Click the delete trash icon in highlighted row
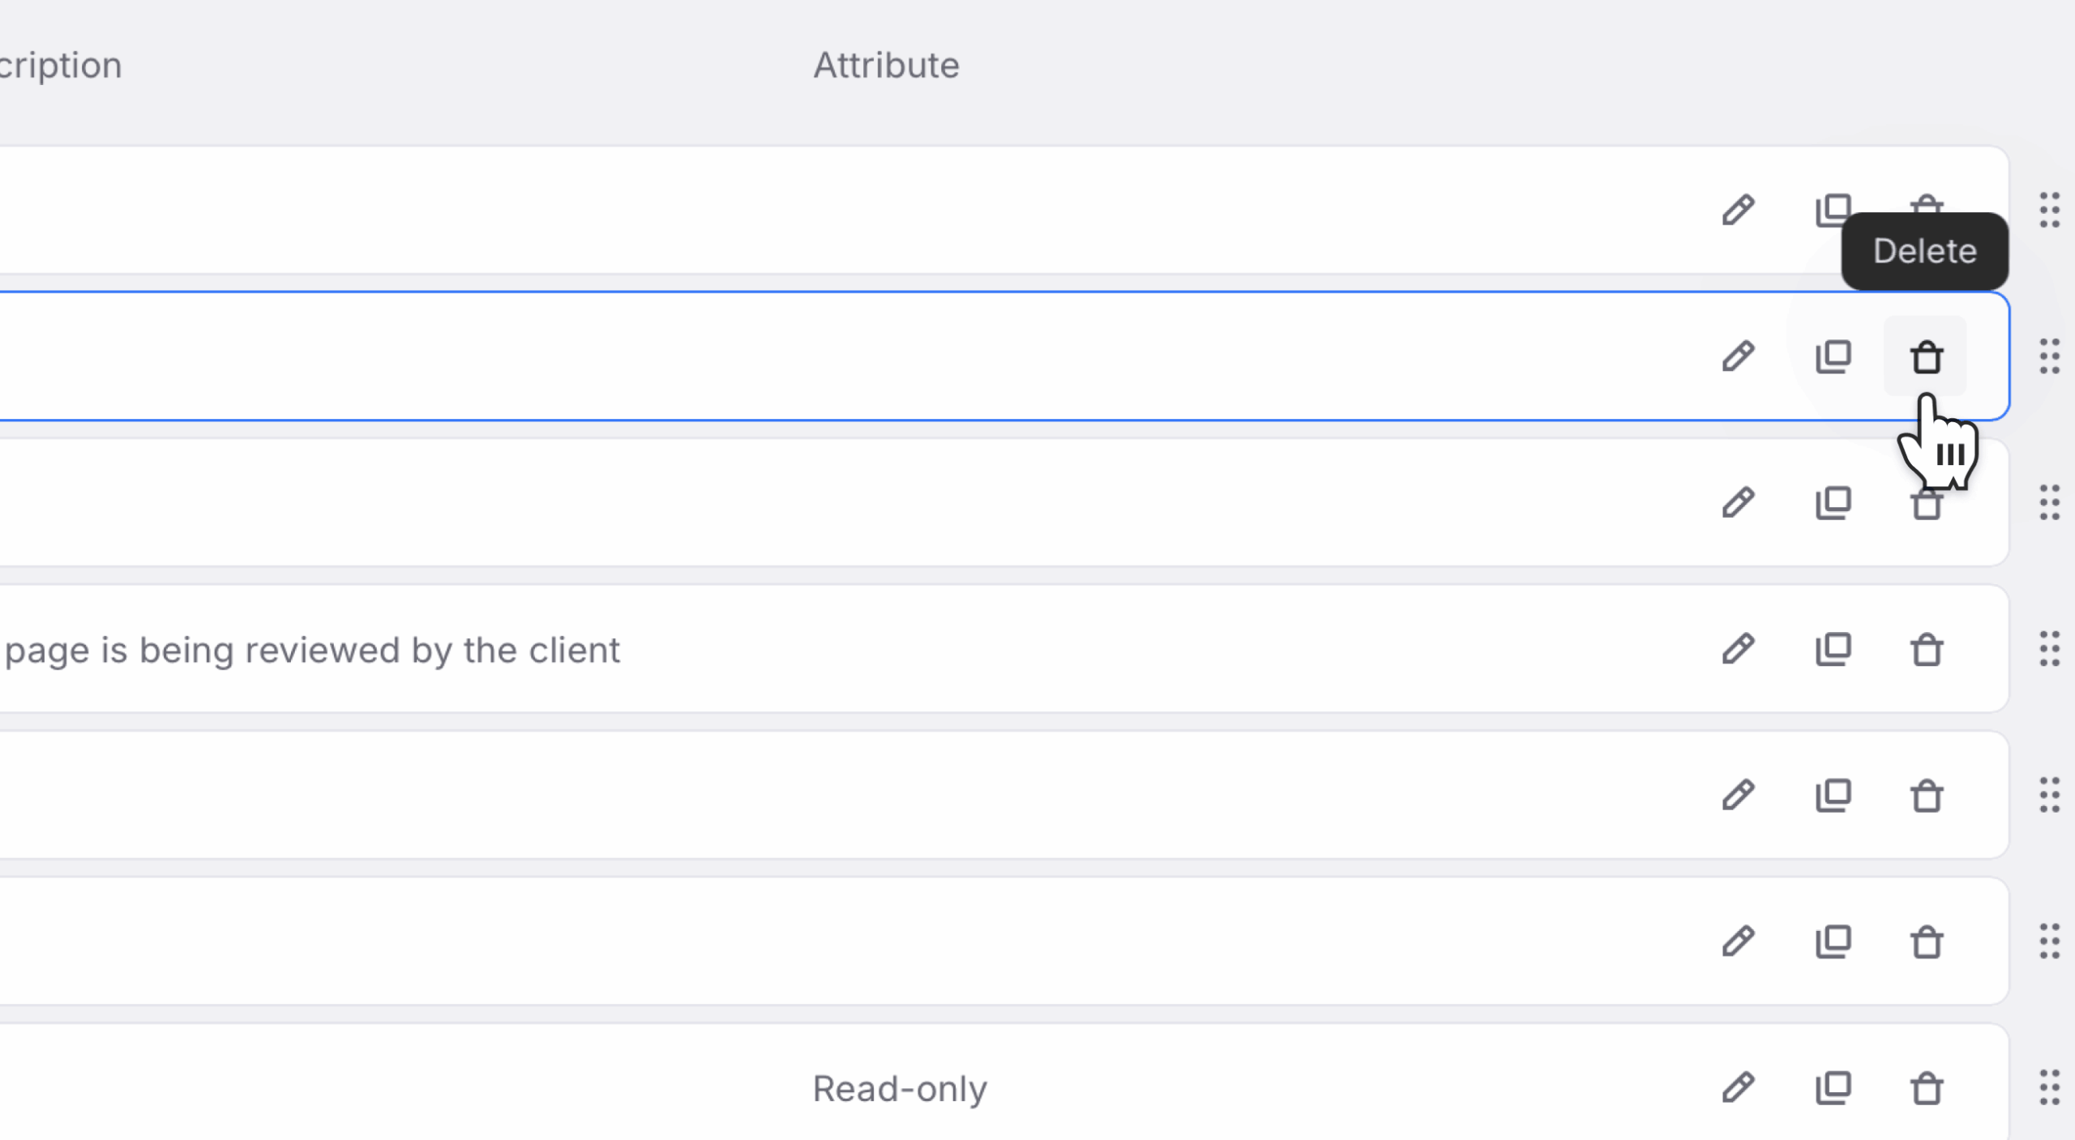Image resolution: width=2075 pixels, height=1140 pixels. pos(1926,357)
